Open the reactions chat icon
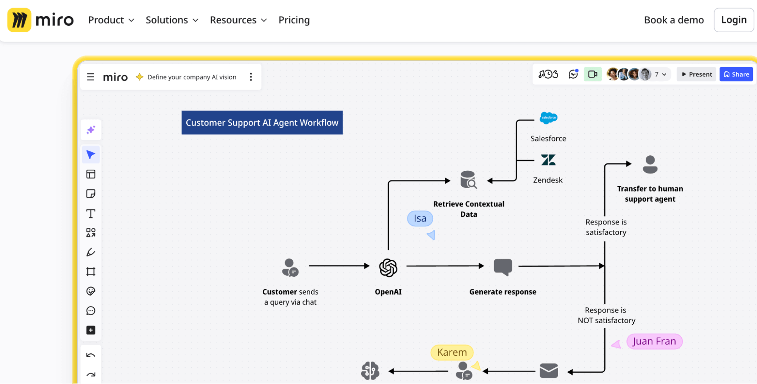757x384 pixels. click(x=573, y=74)
